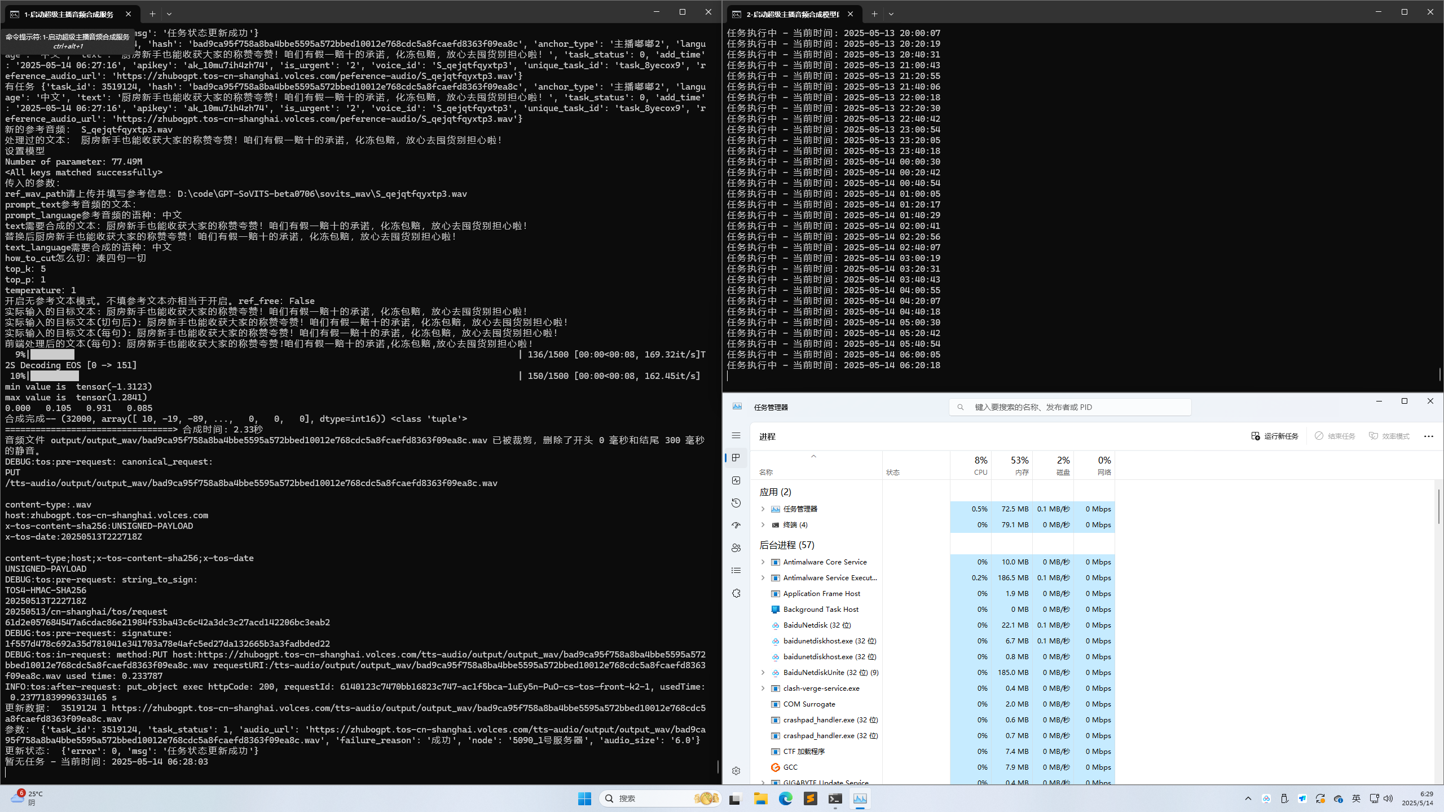Open Startup apps page in Task Manager
1444x812 pixels.
[x=736, y=526]
